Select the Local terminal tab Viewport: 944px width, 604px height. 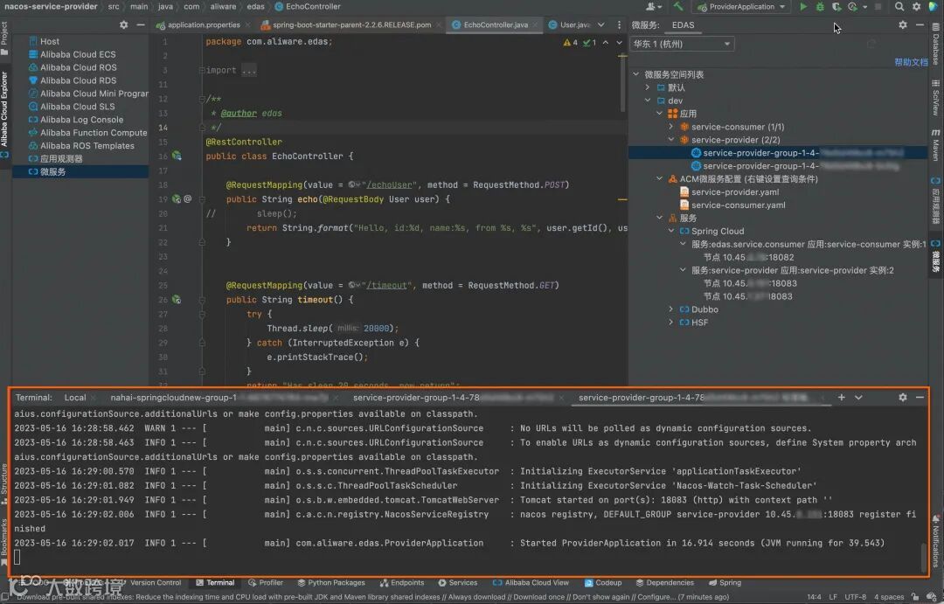coord(75,398)
